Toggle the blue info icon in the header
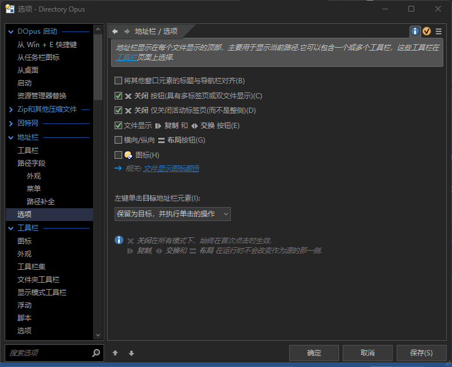The image size is (452, 367). [x=415, y=31]
